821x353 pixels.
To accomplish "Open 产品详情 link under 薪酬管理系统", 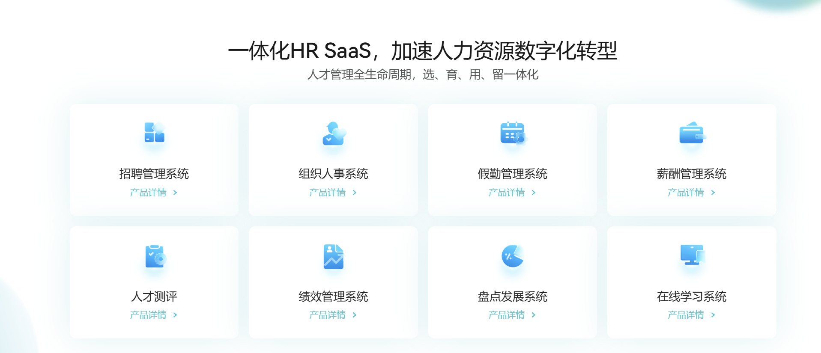I will coord(686,193).
